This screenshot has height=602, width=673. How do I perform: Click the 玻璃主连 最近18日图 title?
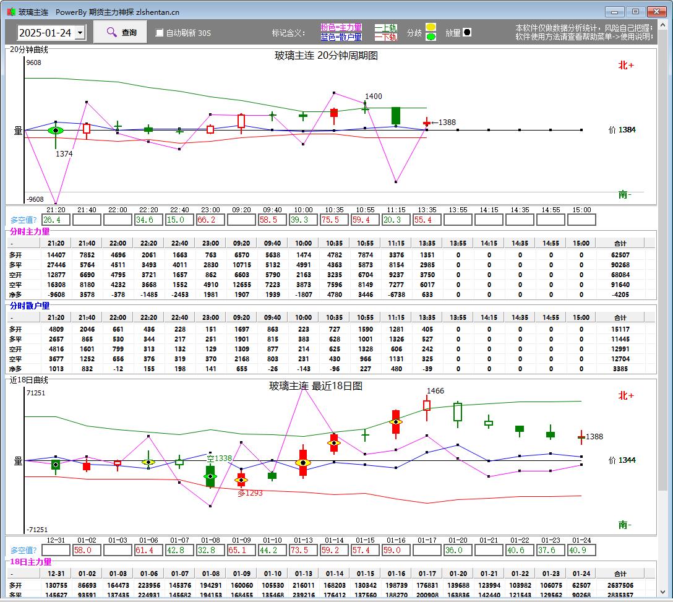[315, 386]
